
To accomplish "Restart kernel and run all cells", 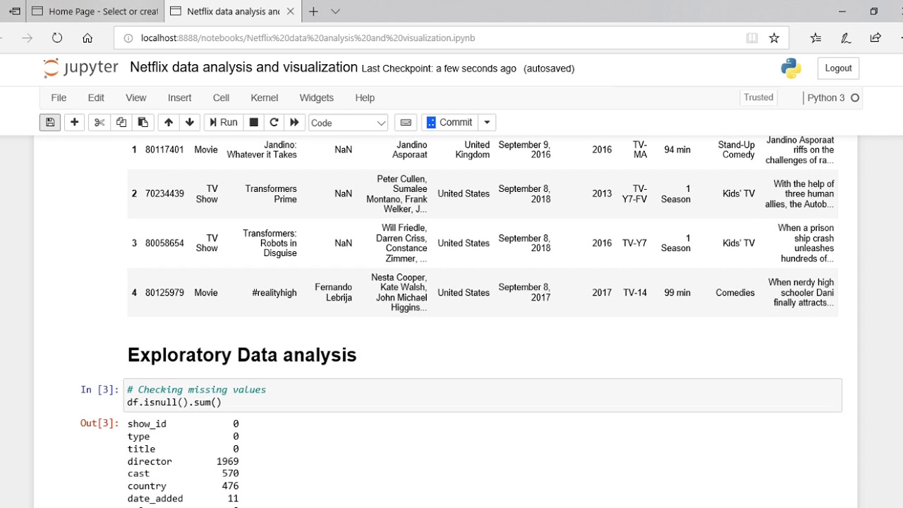I will [x=295, y=122].
